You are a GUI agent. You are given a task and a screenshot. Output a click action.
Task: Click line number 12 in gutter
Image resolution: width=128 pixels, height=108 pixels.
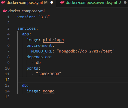pyautogui.click(x=7, y=80)
